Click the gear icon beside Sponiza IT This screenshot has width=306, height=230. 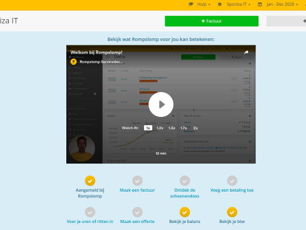[x=220, y=4]
